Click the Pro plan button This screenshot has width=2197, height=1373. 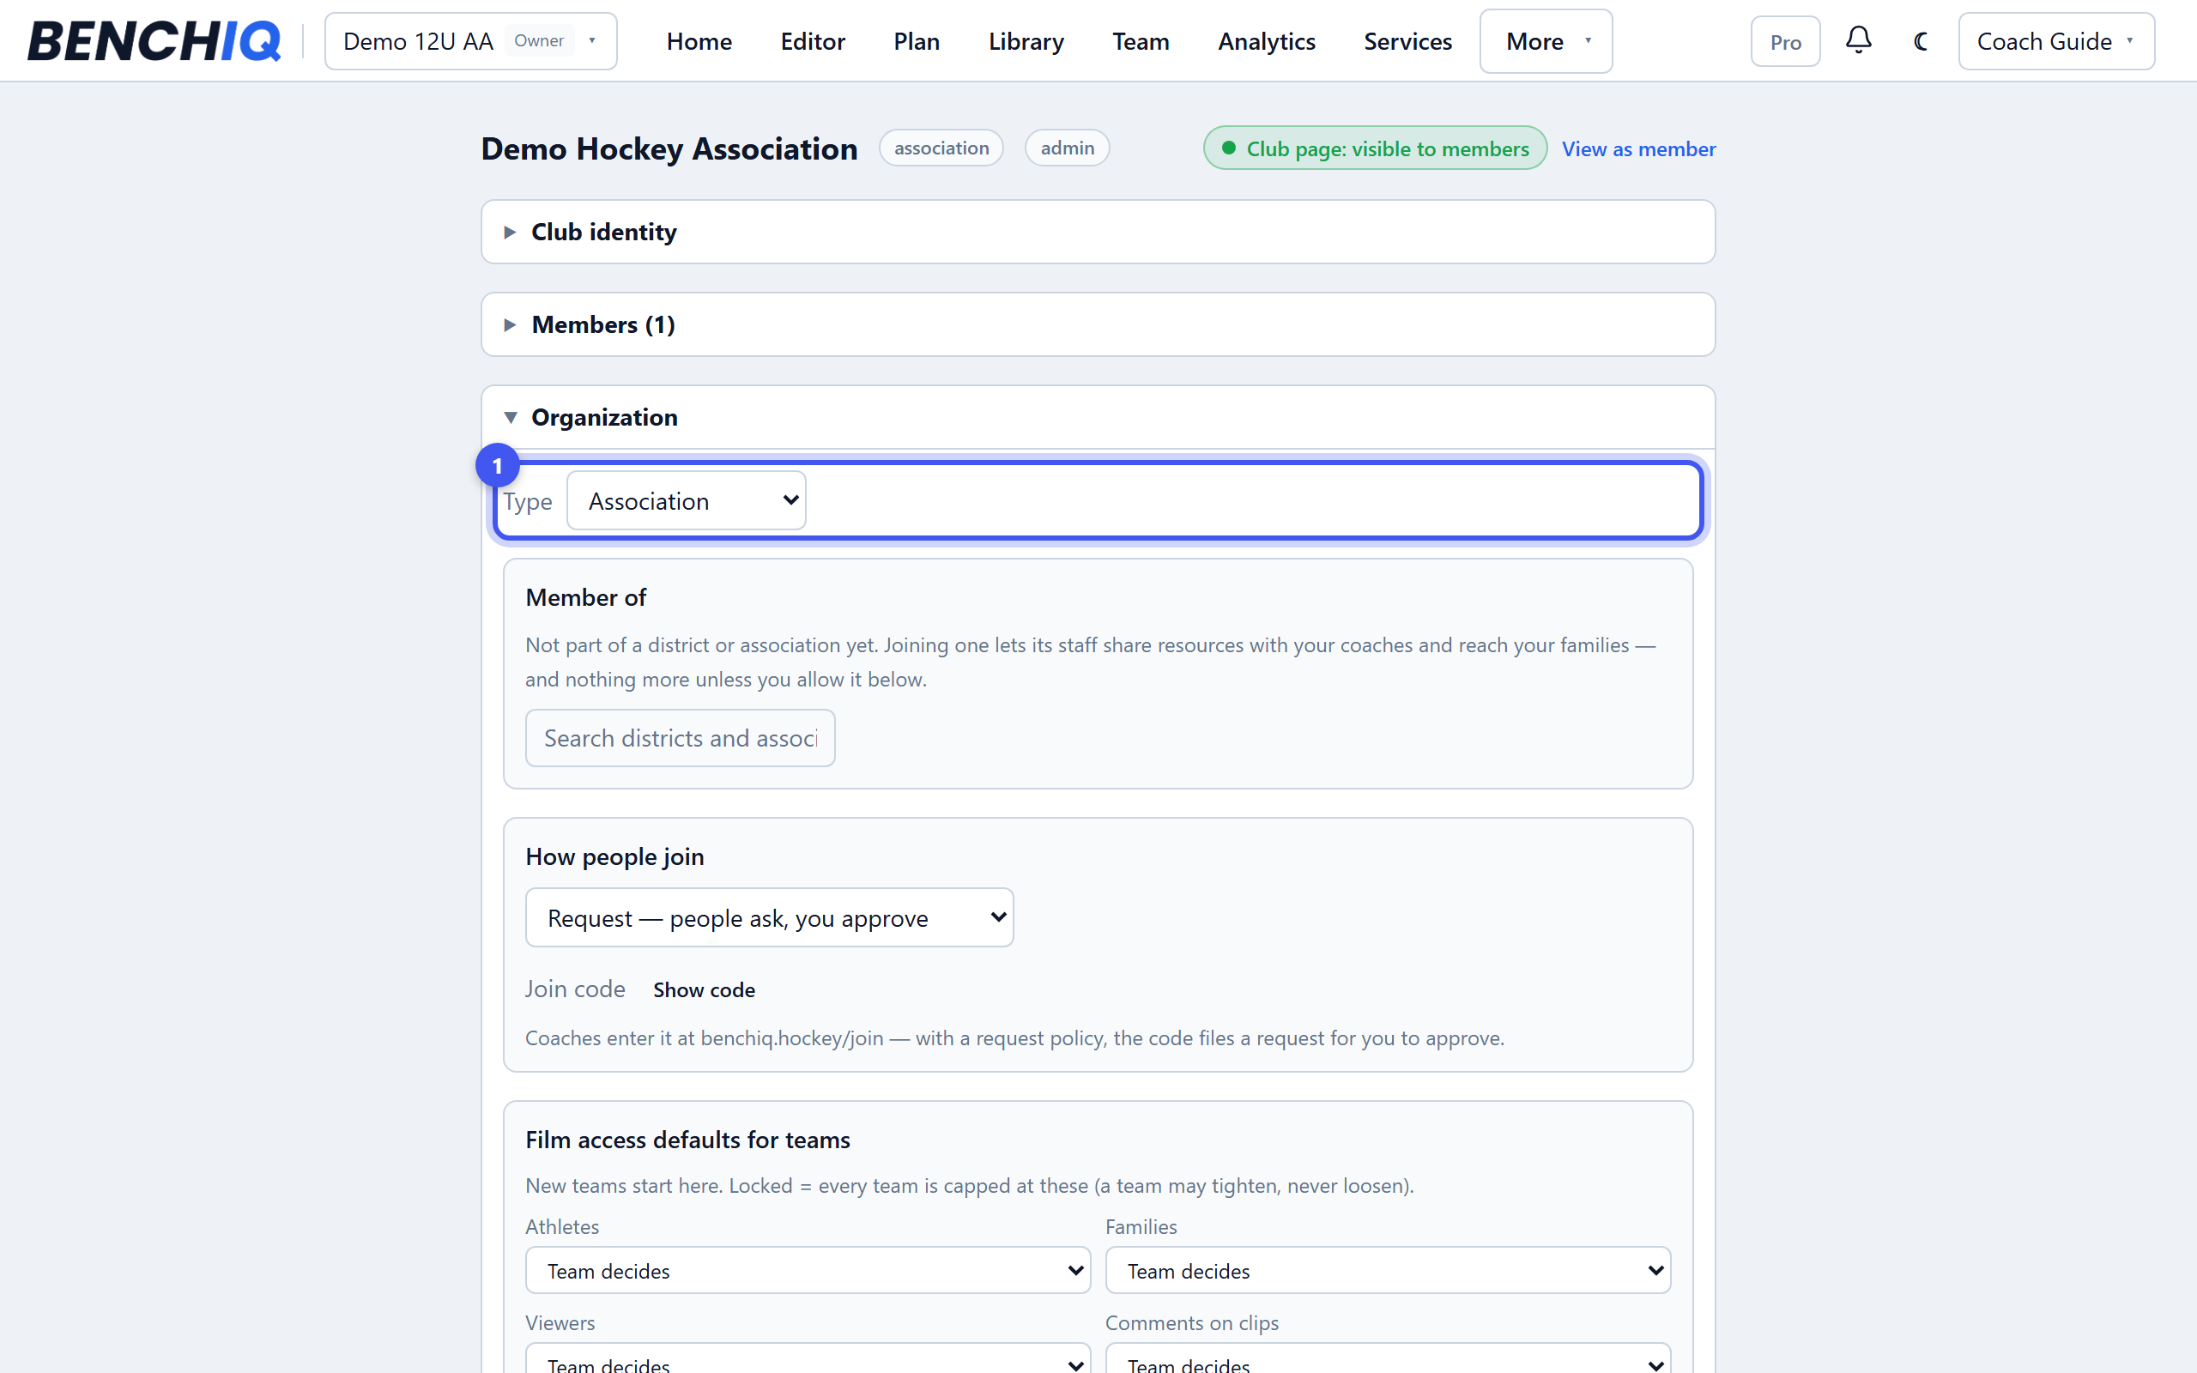1785,41
